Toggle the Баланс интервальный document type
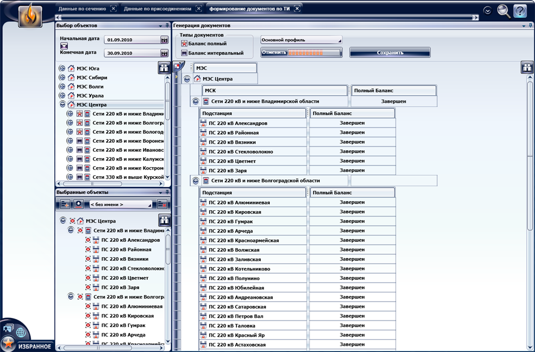This screenshot has height=352, width=535. (185, 53)
